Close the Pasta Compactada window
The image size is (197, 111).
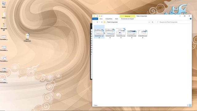[190, 16]
